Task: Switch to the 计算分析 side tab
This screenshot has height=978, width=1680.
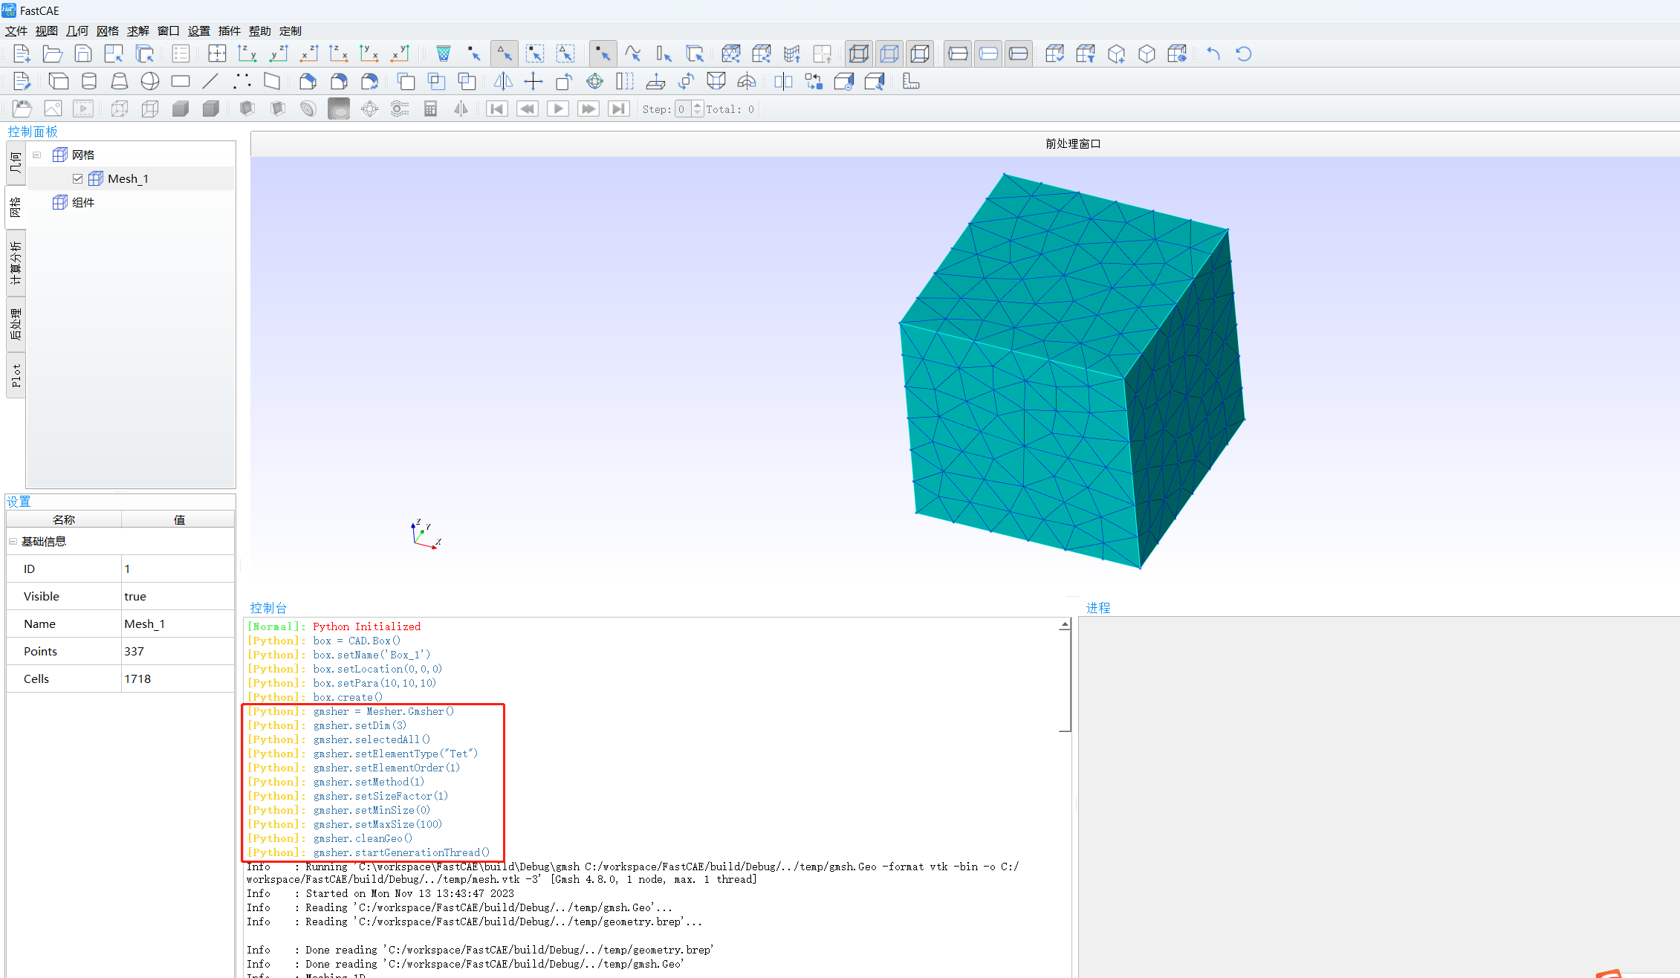Action: click(x=16, y=263)
